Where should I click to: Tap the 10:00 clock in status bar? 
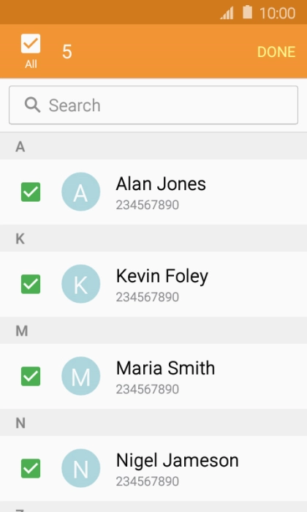click(277, 13)
